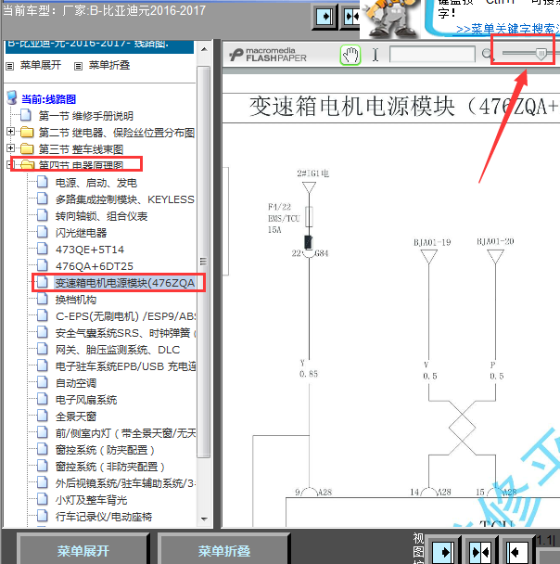
Task: Click folder icon of 第三节 整车线束图
Action: click(x=27, y=148)
